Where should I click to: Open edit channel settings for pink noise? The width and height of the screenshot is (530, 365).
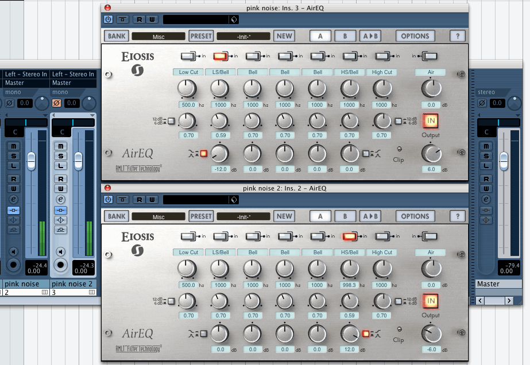tap(14, 199)
